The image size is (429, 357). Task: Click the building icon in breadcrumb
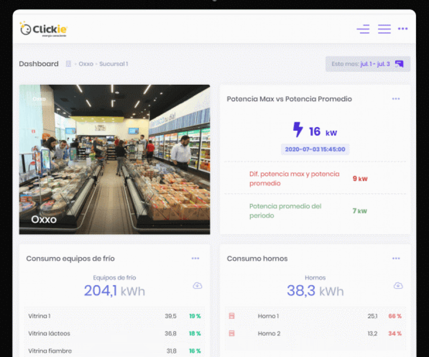tap(68, 64)
